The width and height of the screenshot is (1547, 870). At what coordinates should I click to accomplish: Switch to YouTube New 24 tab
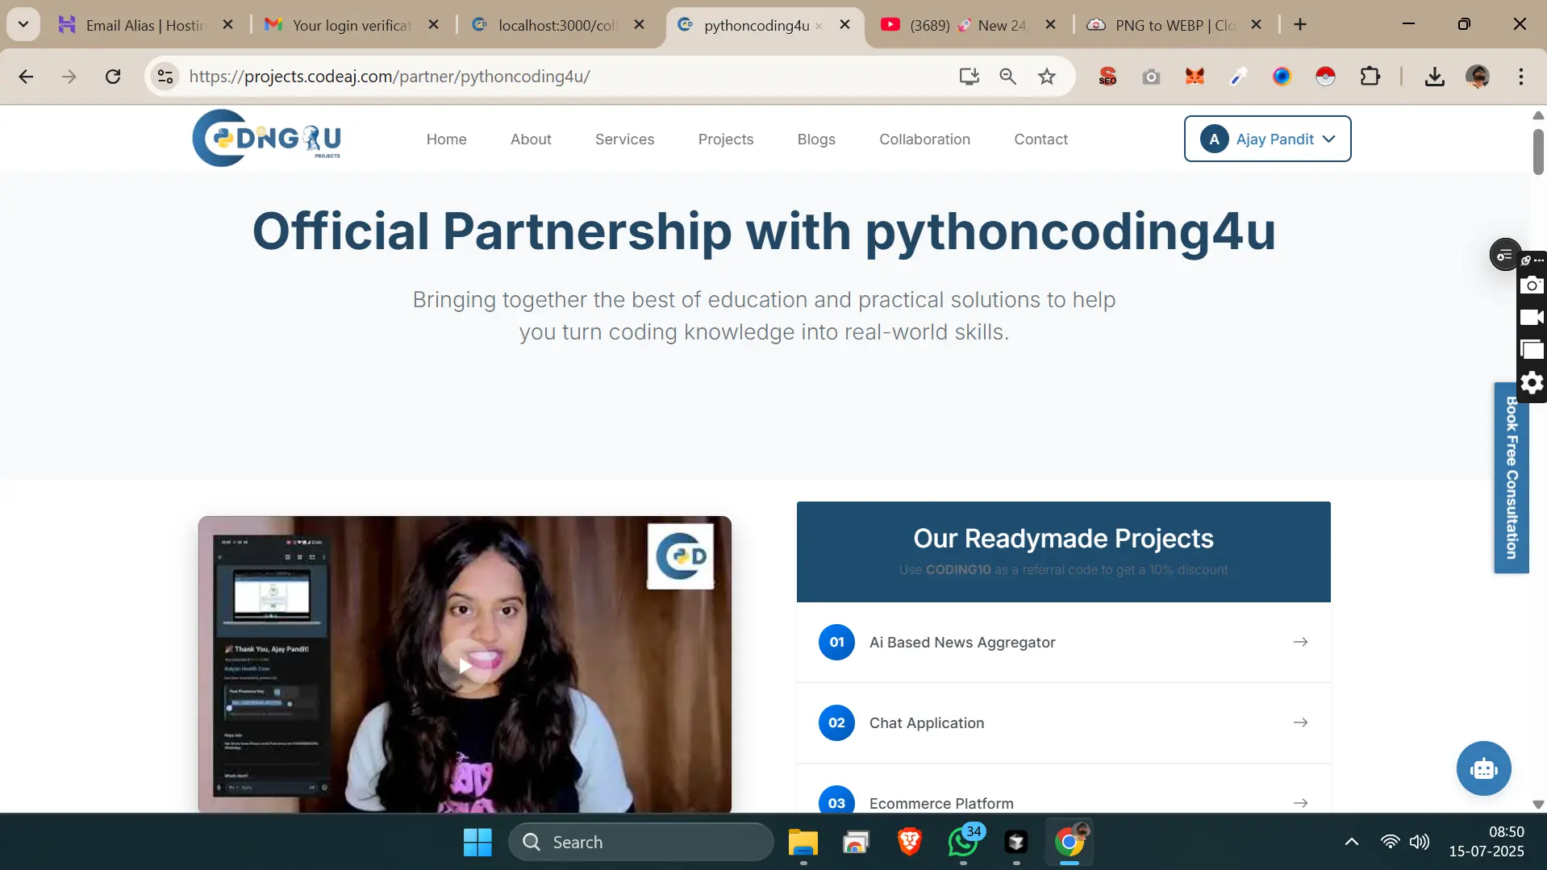click(x=969, y=25)
